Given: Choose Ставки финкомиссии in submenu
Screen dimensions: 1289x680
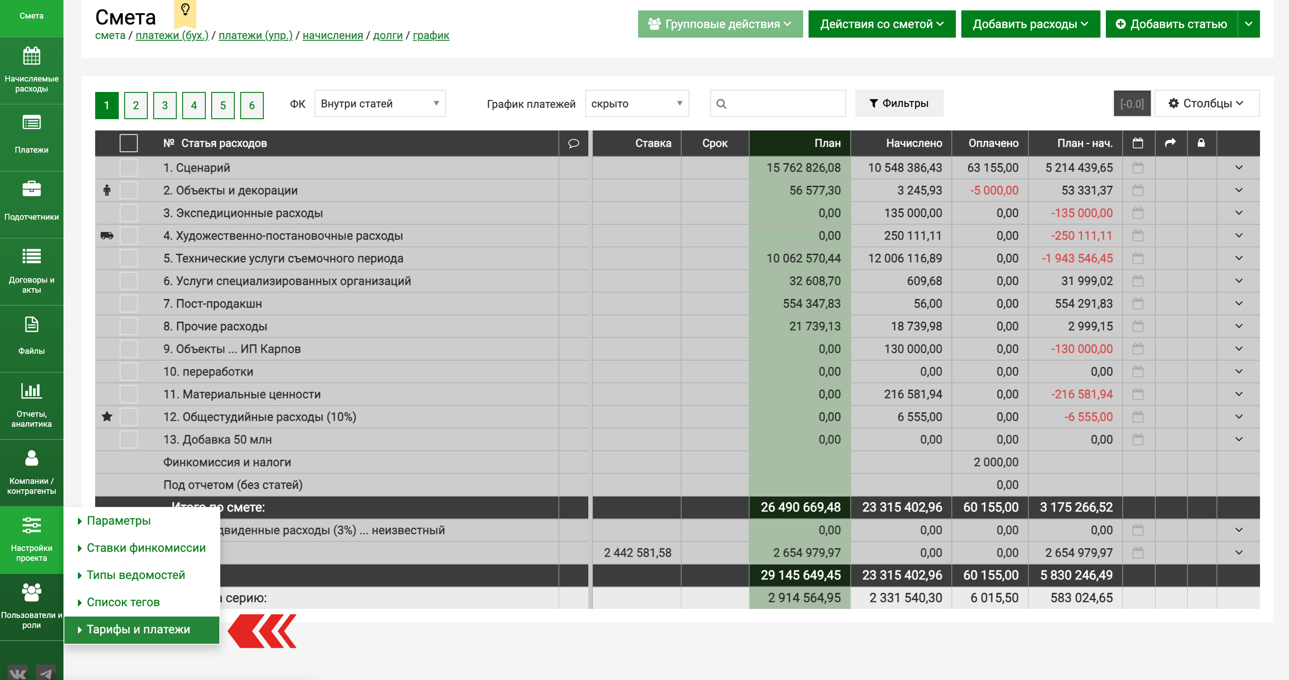Looking at the screenshot, I should click(x=146, y=548).
